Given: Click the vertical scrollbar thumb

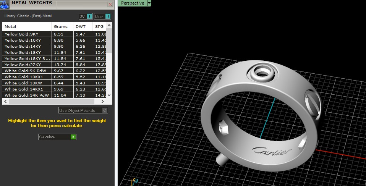Looking at the screenshot, I should point(109,41).
